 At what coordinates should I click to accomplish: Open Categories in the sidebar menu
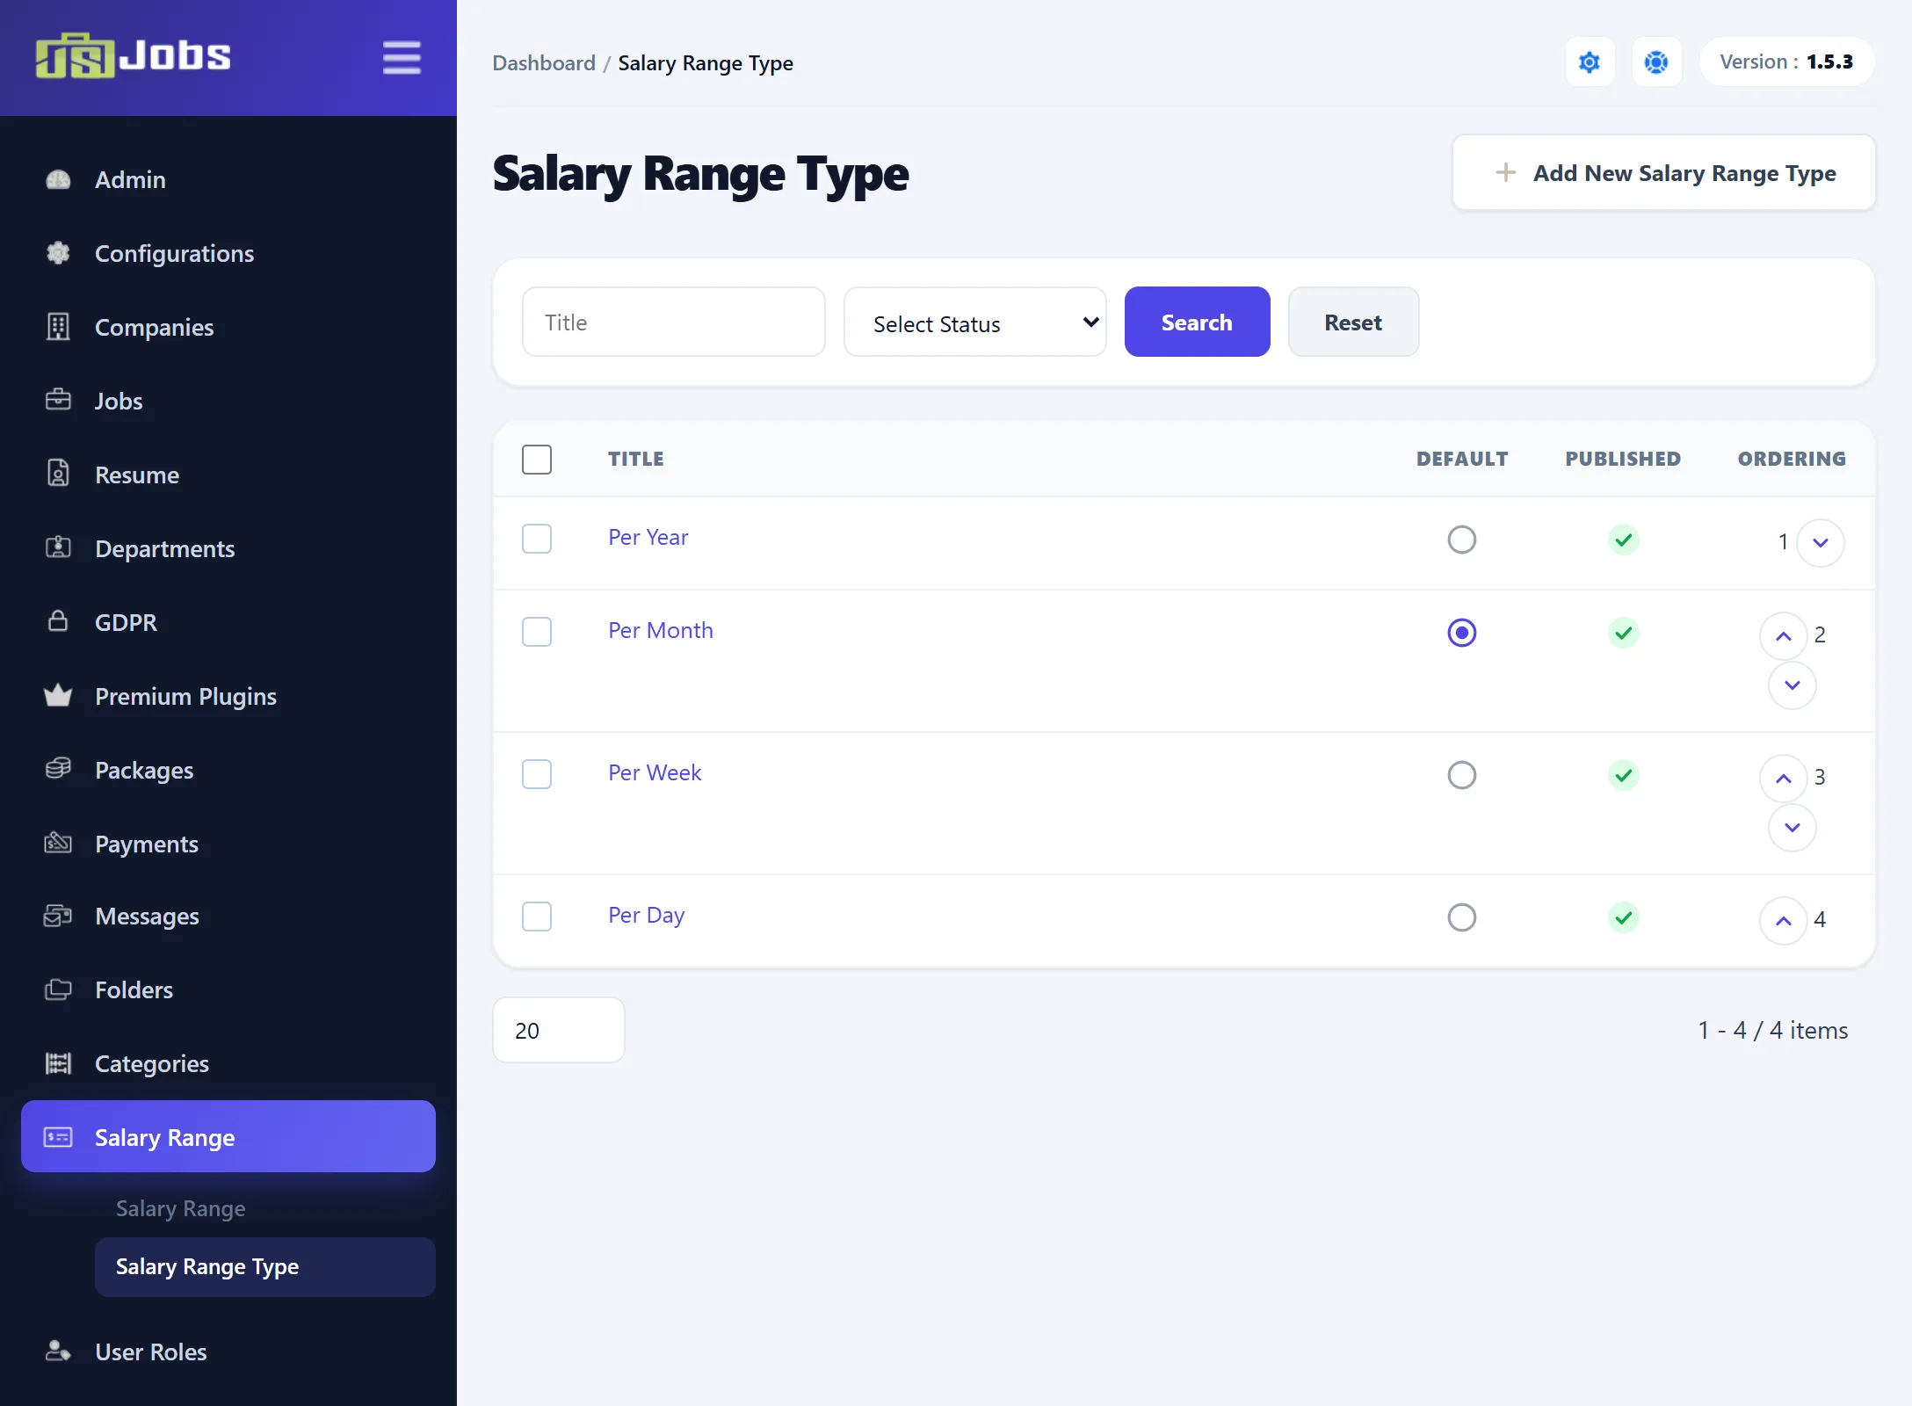pyautogui.click(x=228, y=1063)
